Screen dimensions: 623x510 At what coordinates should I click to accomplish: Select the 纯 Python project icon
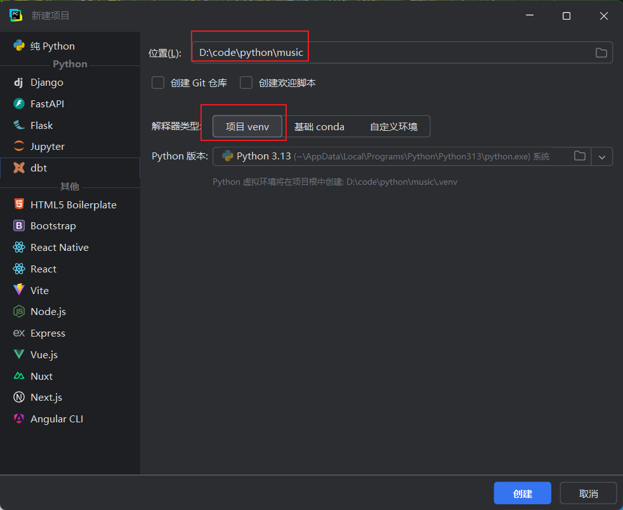18,46
